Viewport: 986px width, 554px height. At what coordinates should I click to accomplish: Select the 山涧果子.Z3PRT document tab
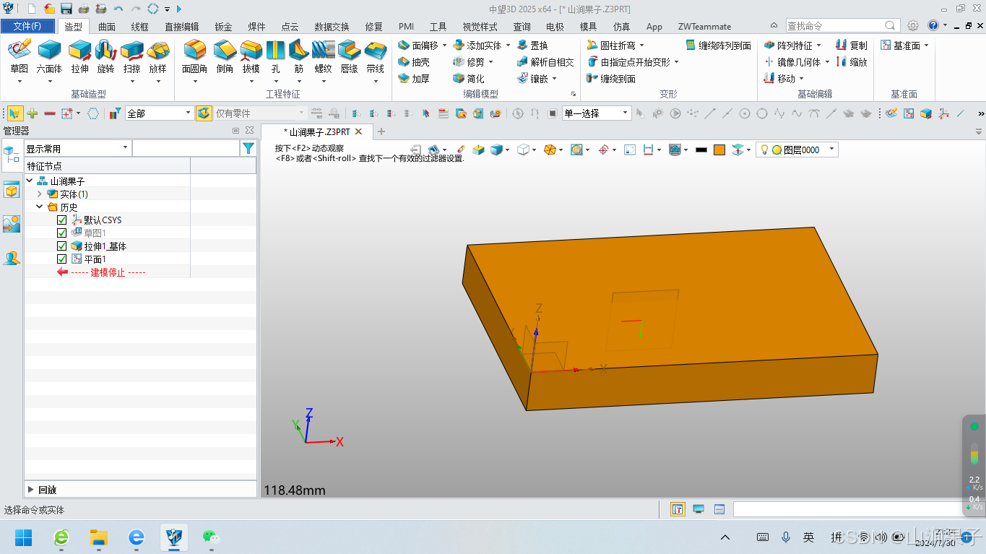tap(319, 132)
